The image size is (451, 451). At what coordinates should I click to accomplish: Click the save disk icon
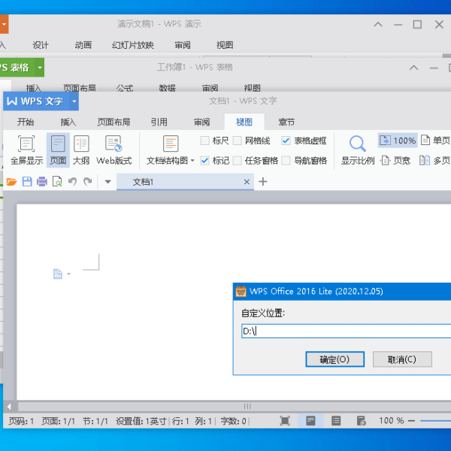(x=27, y=182)
